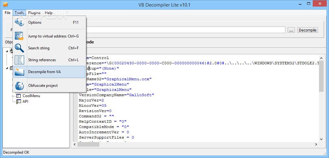Click horizontal scrollbar left arrow
This screenshot has width=329, height=158.
[x=75, y=144]
